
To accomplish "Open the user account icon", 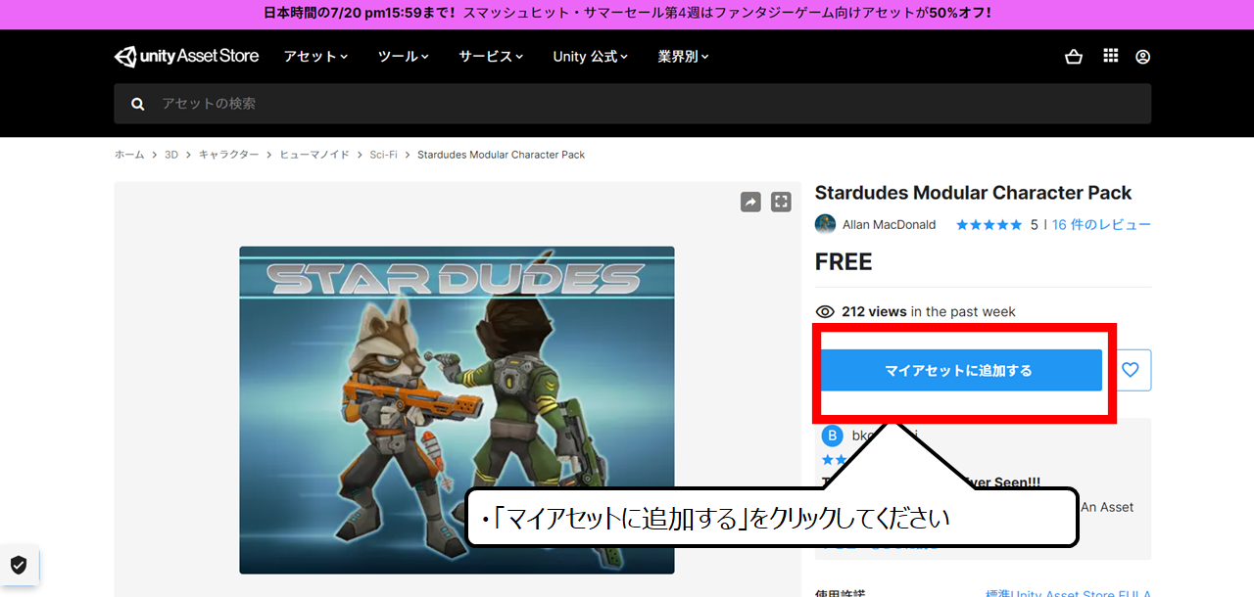I will (1142, 57).
